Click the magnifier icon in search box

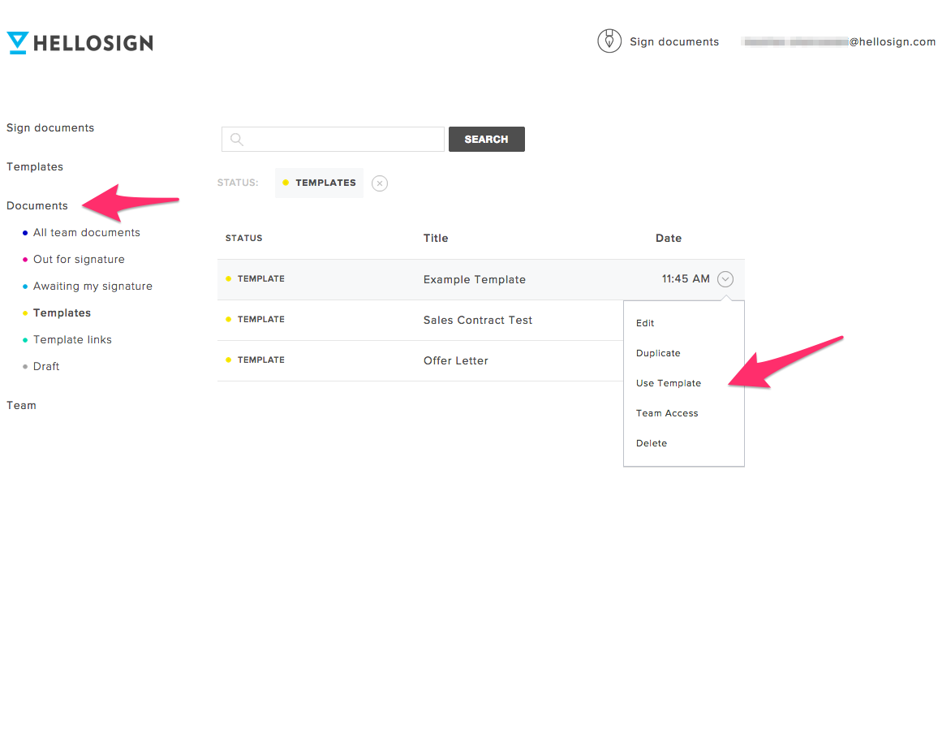click(237, 140)
